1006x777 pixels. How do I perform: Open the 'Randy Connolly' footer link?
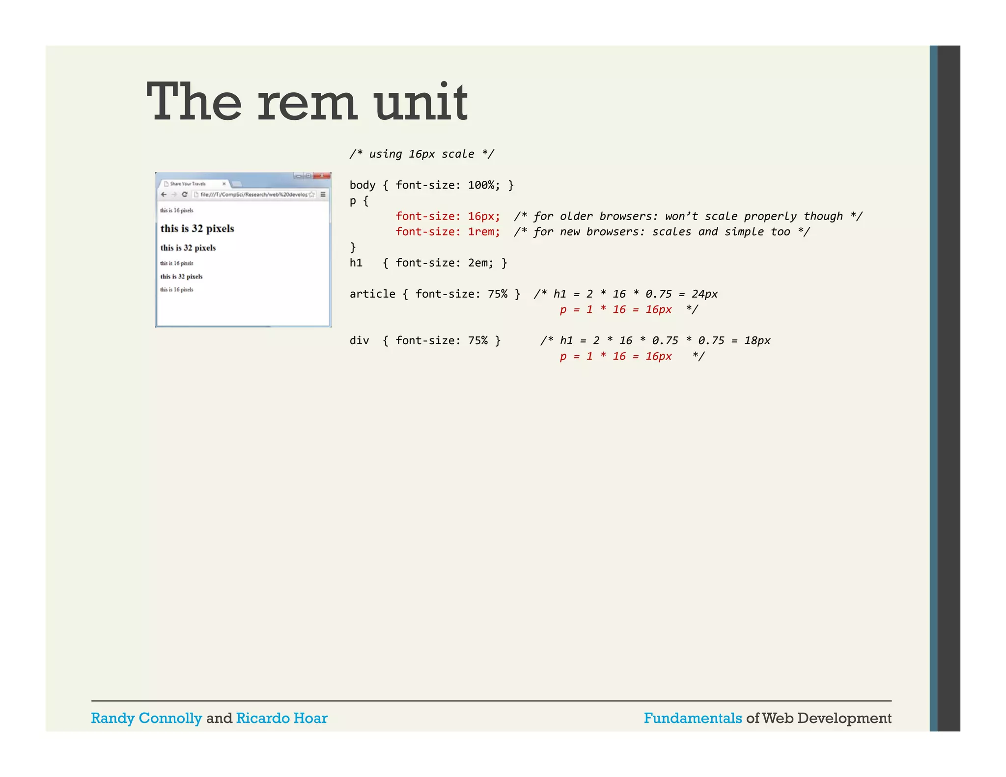pos(146,718)
